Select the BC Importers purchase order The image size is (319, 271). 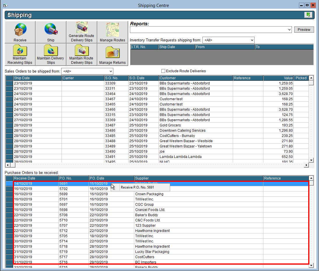[x=157, y=262]
